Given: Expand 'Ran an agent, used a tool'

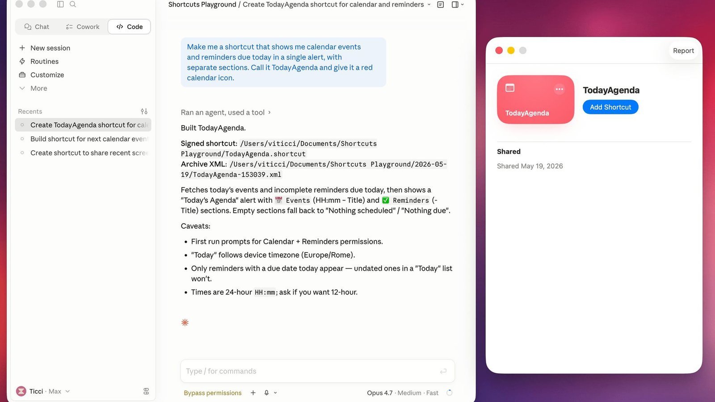Looking at the screenshot, I should click(x=226, y=113).
